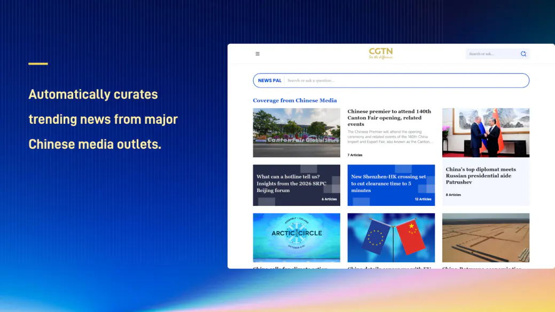
Task: Click '8 Articles' under the Patrushev story
Action: tap(453, 195)
